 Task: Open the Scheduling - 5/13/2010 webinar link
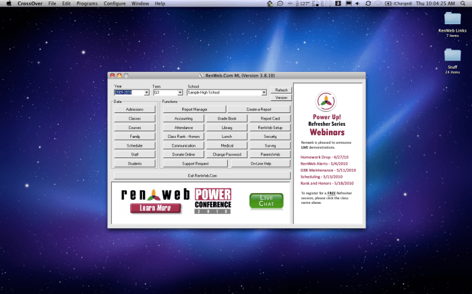click(321, 176)
